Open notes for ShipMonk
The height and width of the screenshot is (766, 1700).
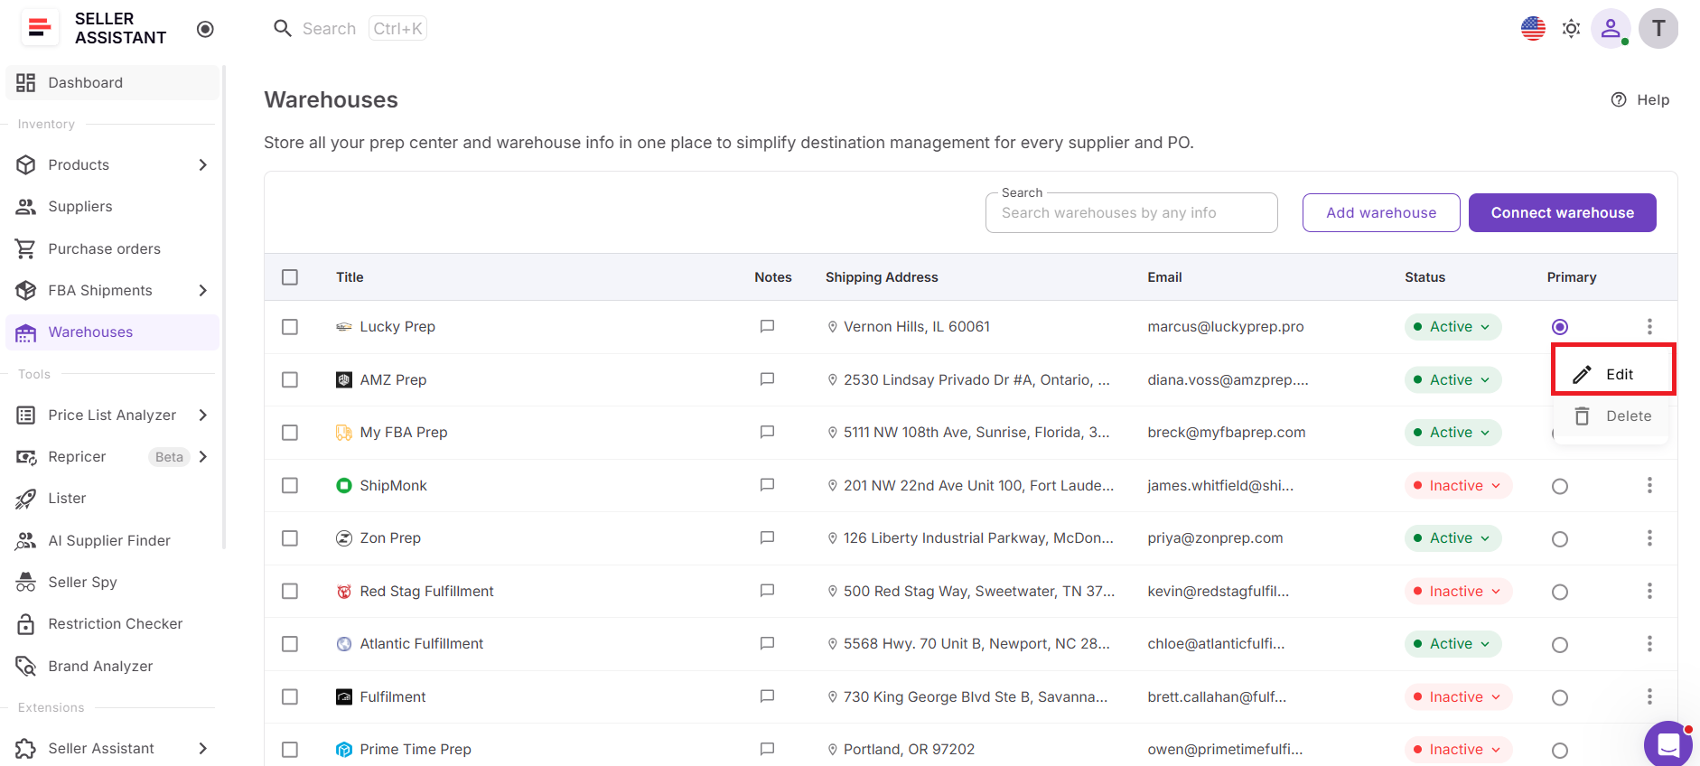767,485
